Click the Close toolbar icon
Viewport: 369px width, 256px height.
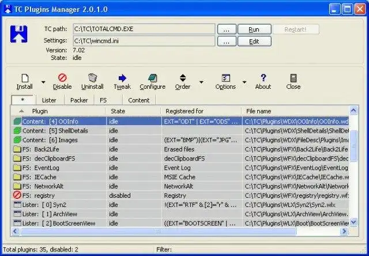(293, 78)
